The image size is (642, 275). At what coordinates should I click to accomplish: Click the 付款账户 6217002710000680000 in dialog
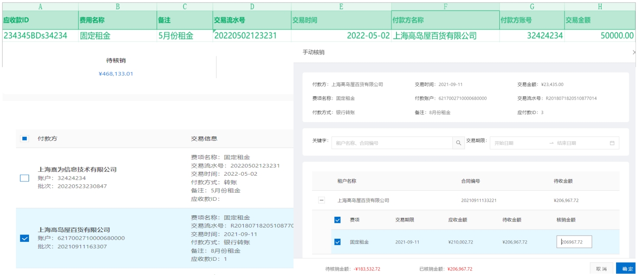462,98
